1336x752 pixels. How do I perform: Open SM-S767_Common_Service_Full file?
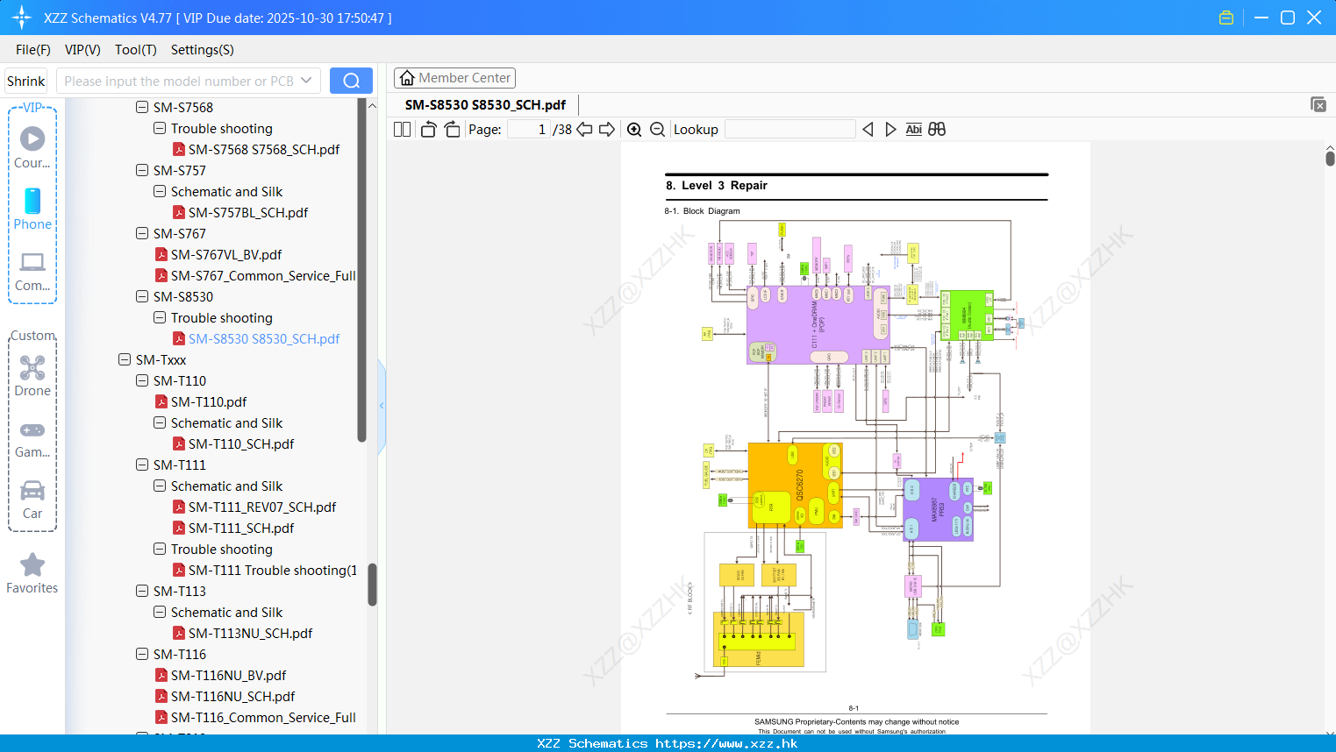[x=255, y=276]
